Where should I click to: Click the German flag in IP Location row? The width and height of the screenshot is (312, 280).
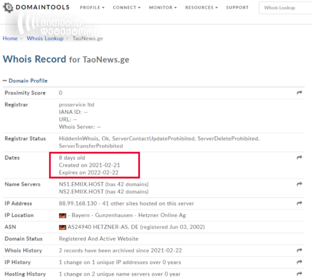63,215
